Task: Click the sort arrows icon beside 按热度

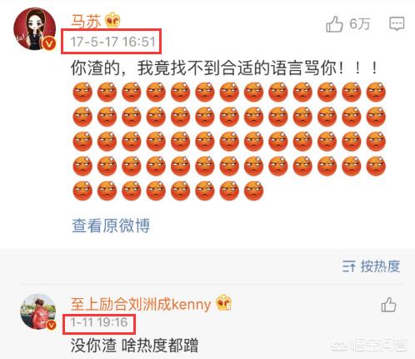Action: (x=348, y=266)
